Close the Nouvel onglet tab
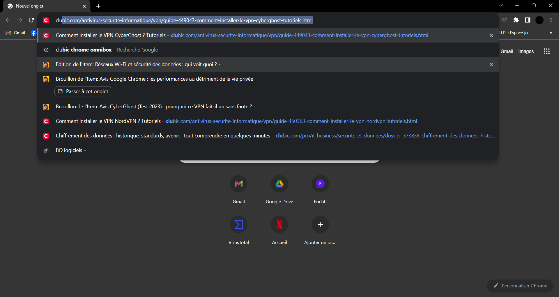The image size is (559, 297). coord(84,6)
